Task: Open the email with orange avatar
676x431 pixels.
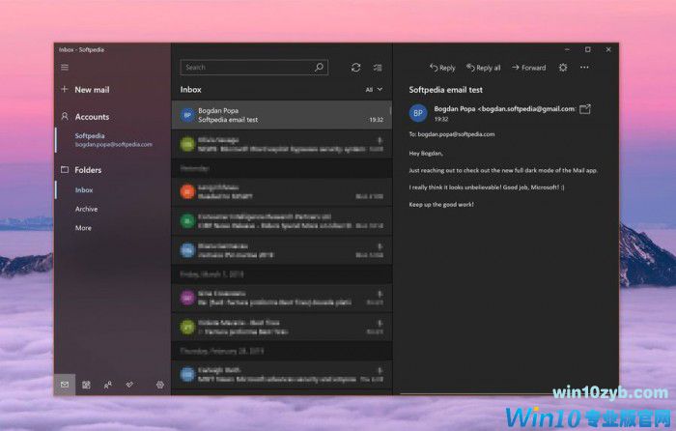Action: pyautogui.click(x=281, y=192)
